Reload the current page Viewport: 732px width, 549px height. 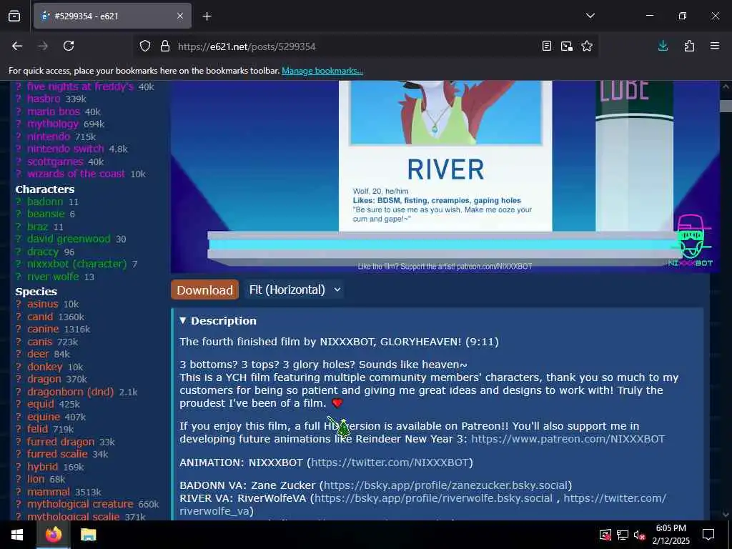click(x=69, y=46)
